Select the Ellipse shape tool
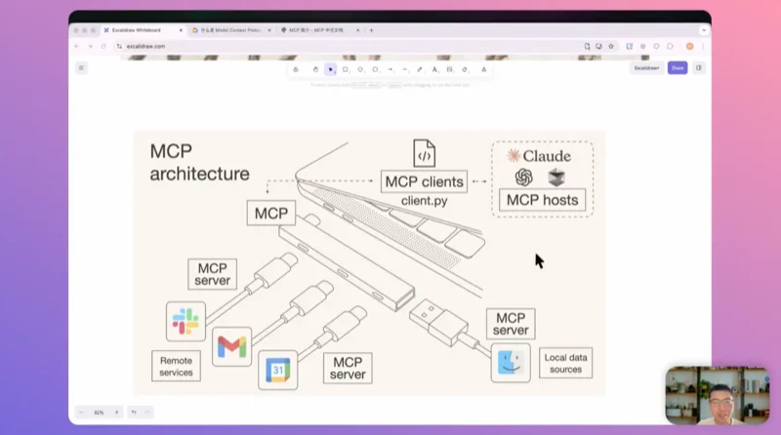 375,69
